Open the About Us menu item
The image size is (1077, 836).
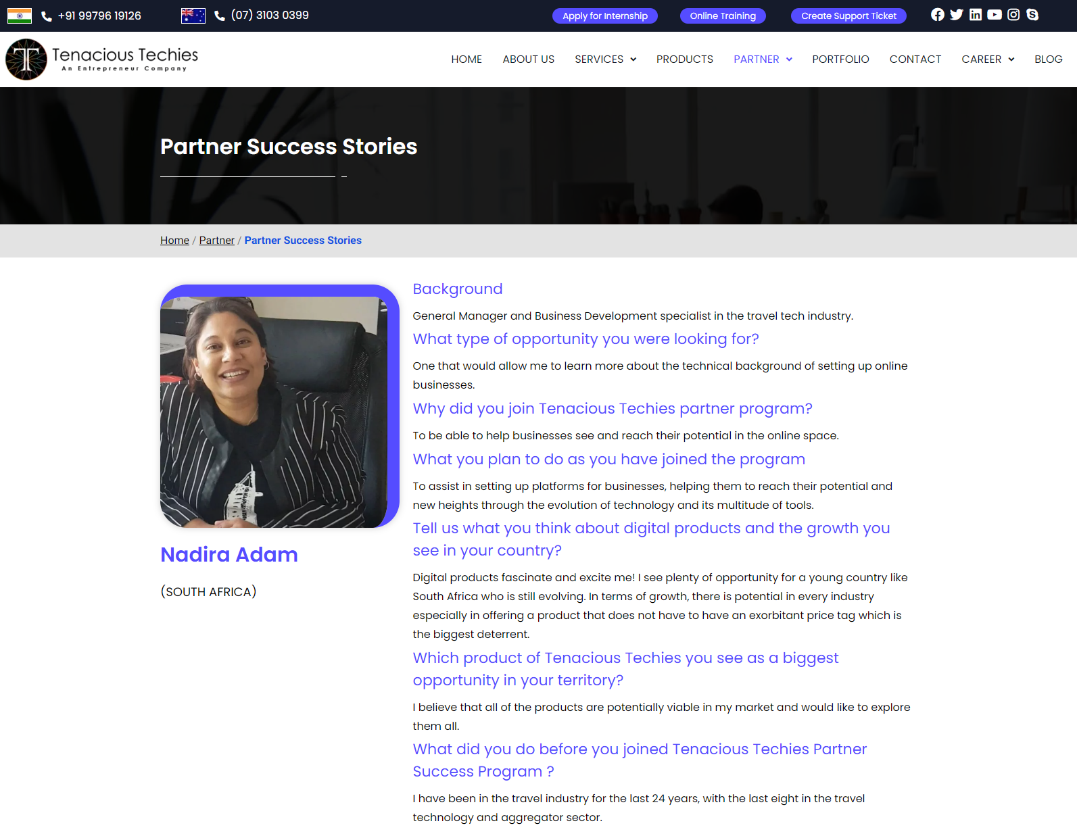528,59
